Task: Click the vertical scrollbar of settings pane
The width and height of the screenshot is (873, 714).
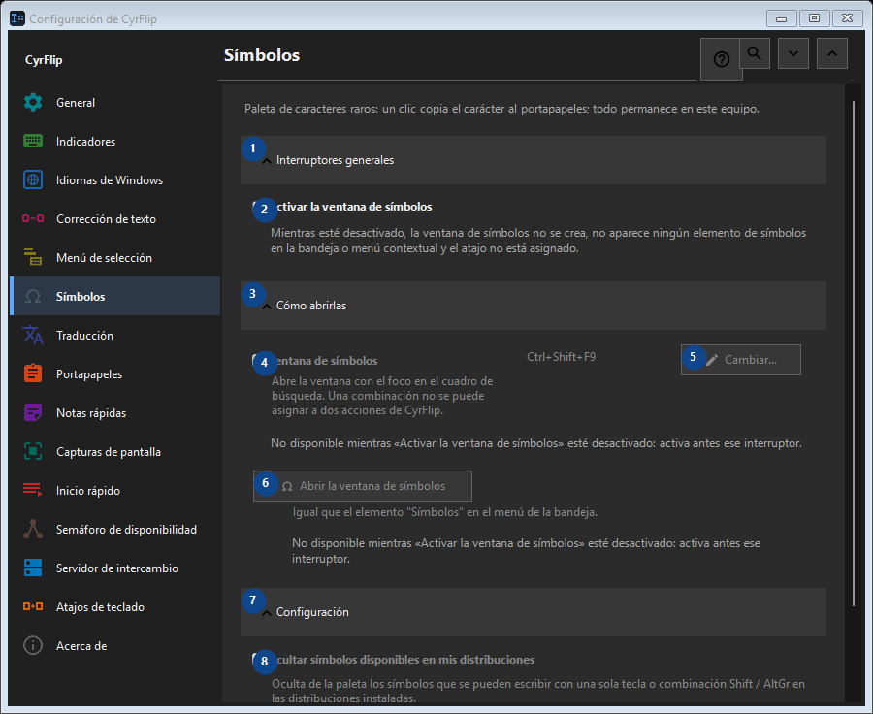Action: pyautogui.click(x=854, y=354)
